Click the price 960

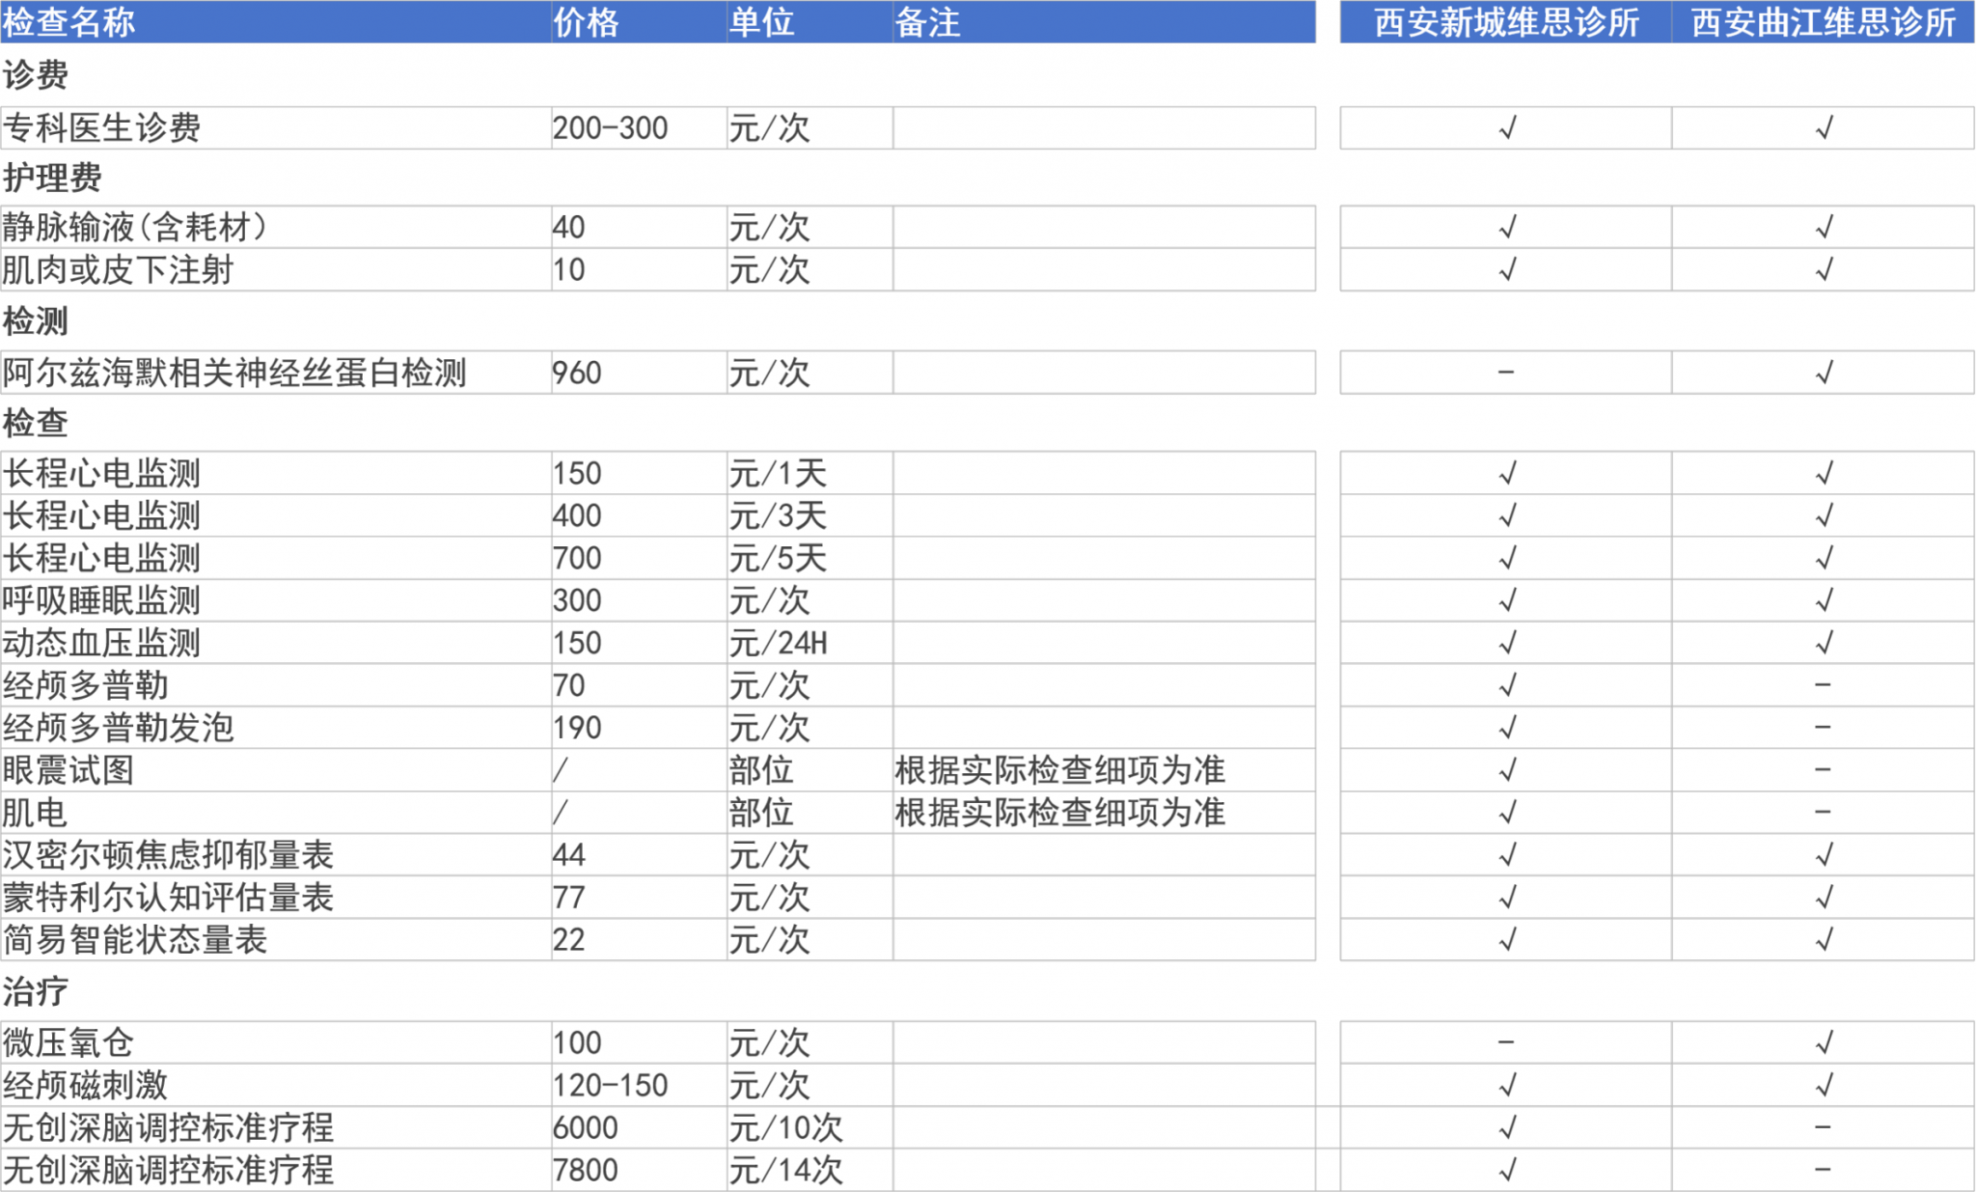[577, 373]
